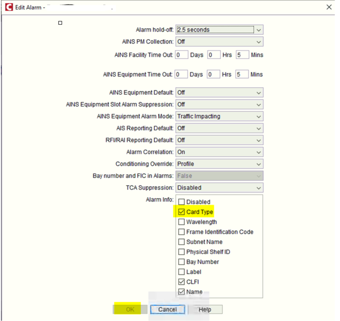
Task: Enable the Bay Number checkbox
Action: [182, 262]
